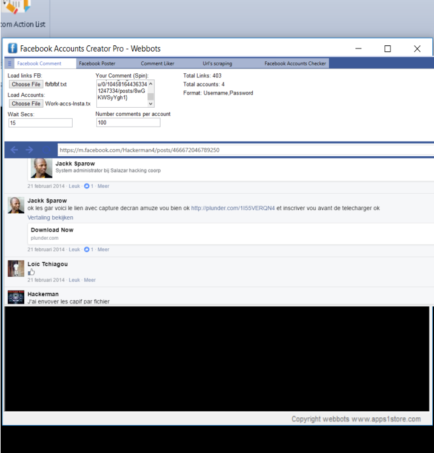Click the comment box scroll down arrow
This screenshot has height=453, width=434.
(x=151, y=104)
